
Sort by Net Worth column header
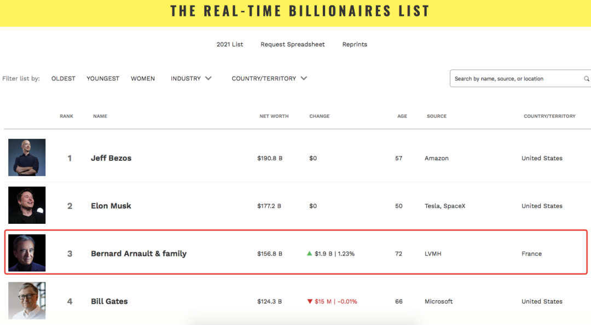click(274, 116)
